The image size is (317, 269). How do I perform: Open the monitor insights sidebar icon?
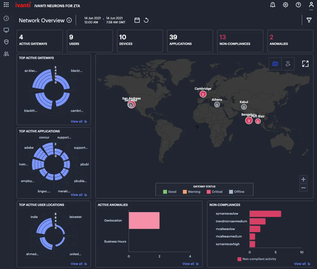pyautogui.click(x=6, y=30)
